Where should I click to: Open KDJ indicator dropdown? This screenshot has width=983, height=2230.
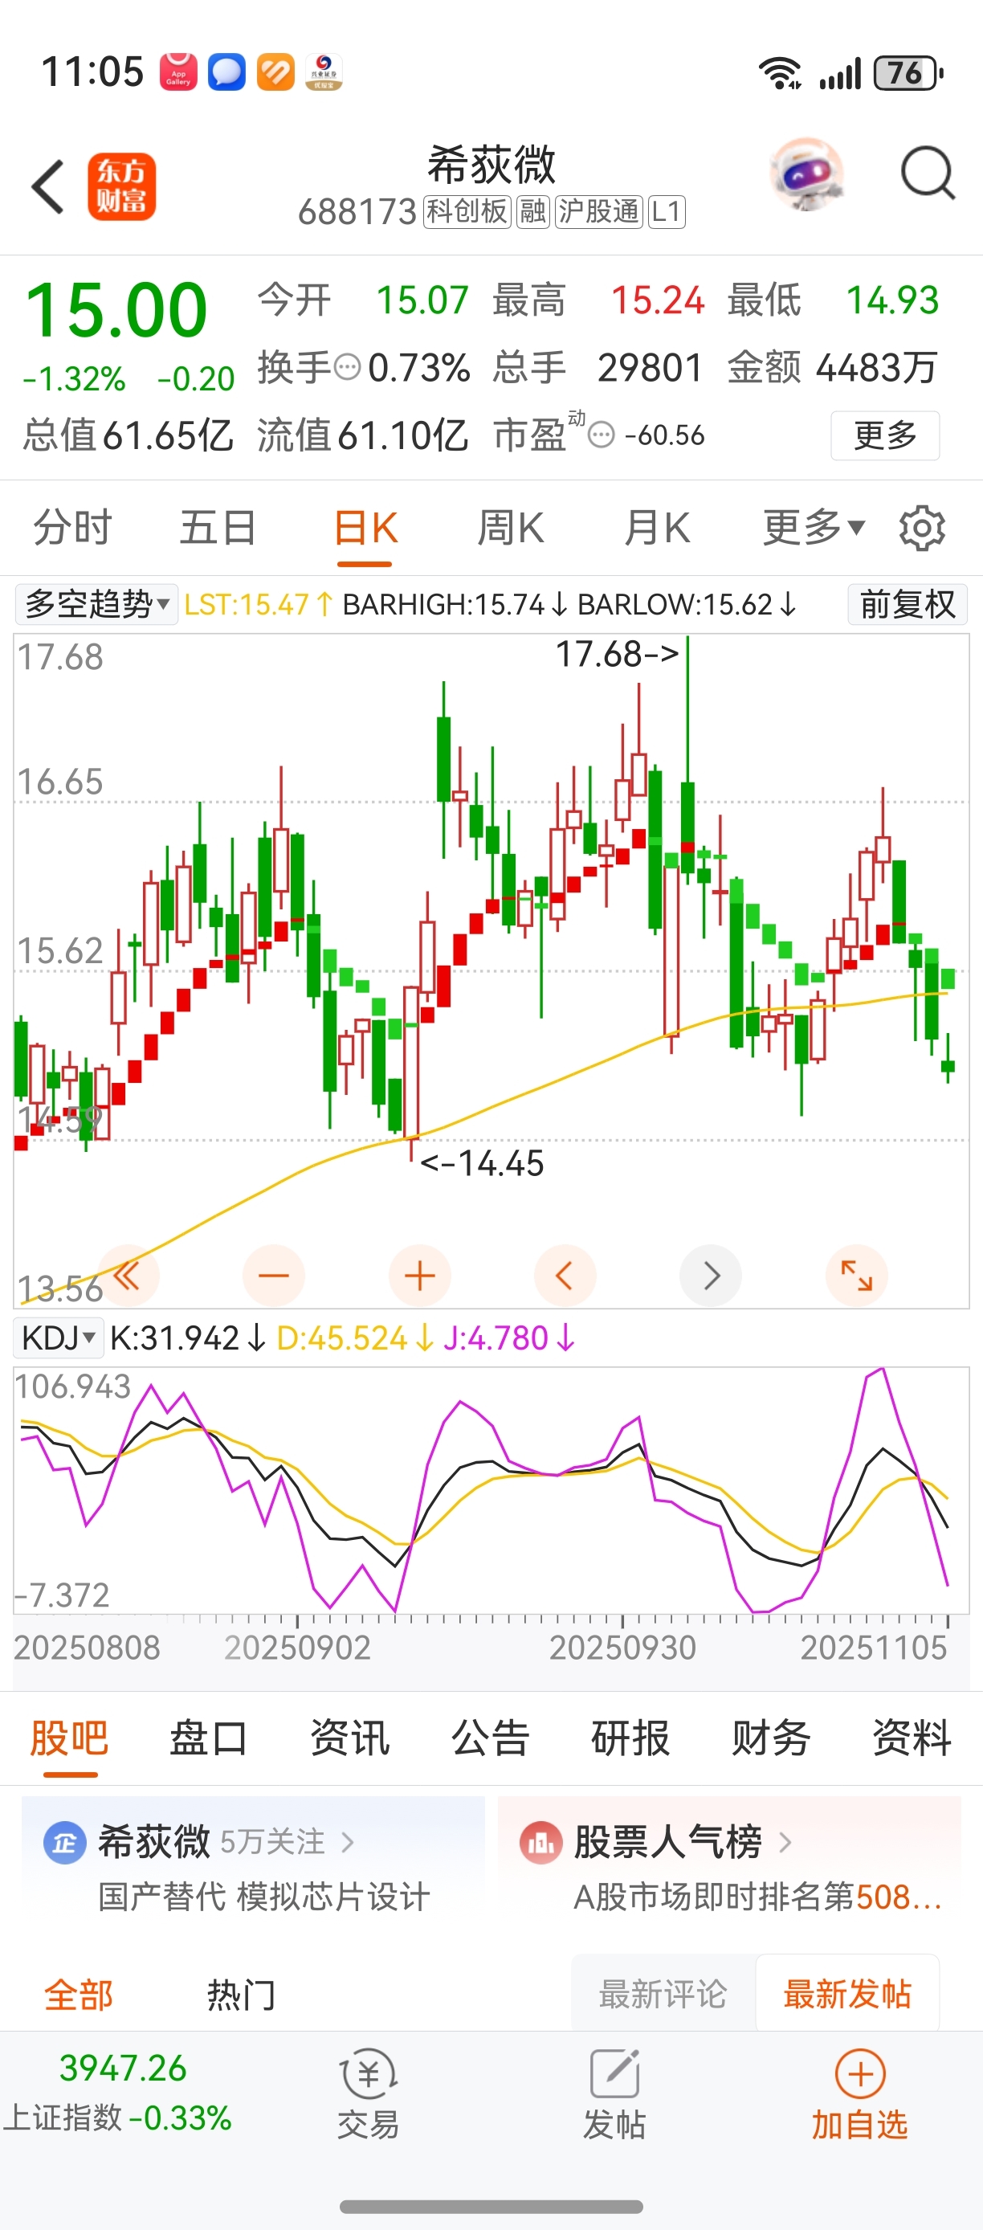[58, 1338]
